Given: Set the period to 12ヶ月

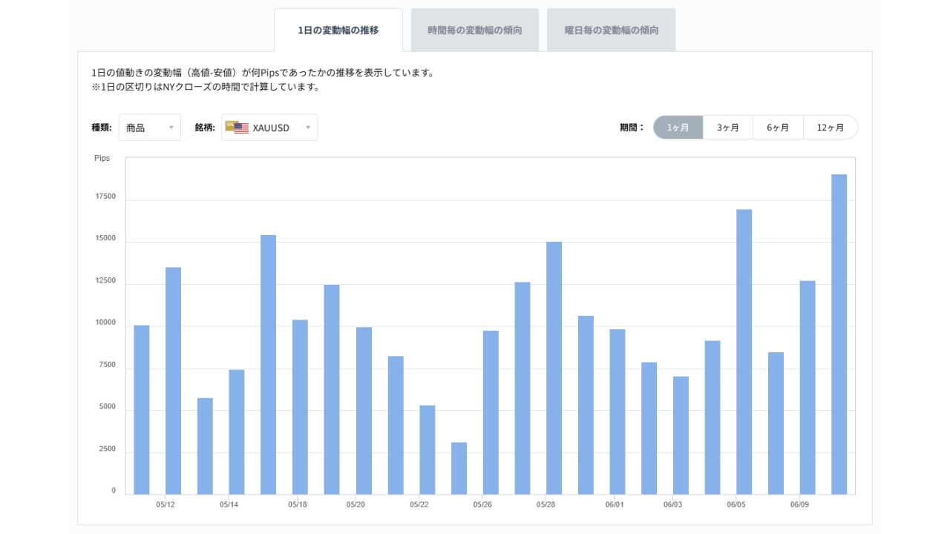Looking at the screenshot, I should pos(831,128).
